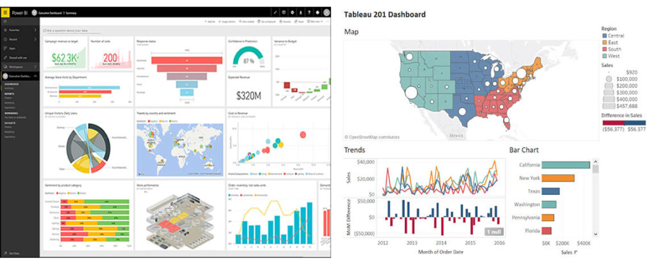654x272 pixels.
Task: Open the notifications chat icon in top bar
Action: coord(284,13)
